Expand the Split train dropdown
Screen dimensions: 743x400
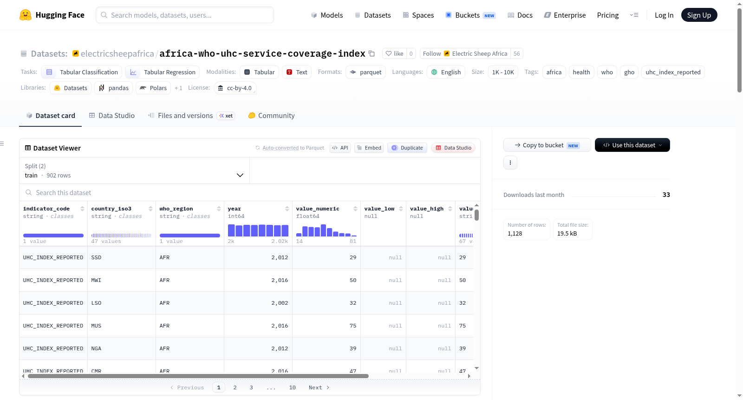[x=134, y=170]
